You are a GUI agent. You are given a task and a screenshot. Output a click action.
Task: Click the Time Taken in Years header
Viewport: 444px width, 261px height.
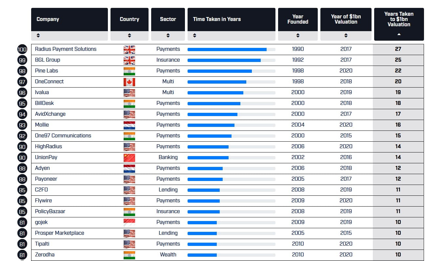[x=217, y=19]
